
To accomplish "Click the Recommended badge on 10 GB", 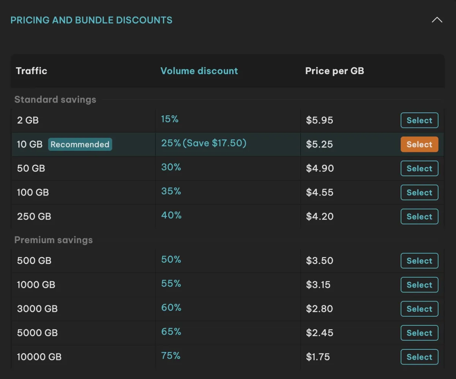I will 80,144.
